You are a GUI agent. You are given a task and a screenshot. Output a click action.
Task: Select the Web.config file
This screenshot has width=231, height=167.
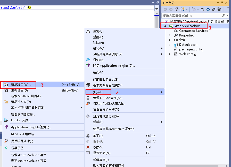click(x=187, y=54)
